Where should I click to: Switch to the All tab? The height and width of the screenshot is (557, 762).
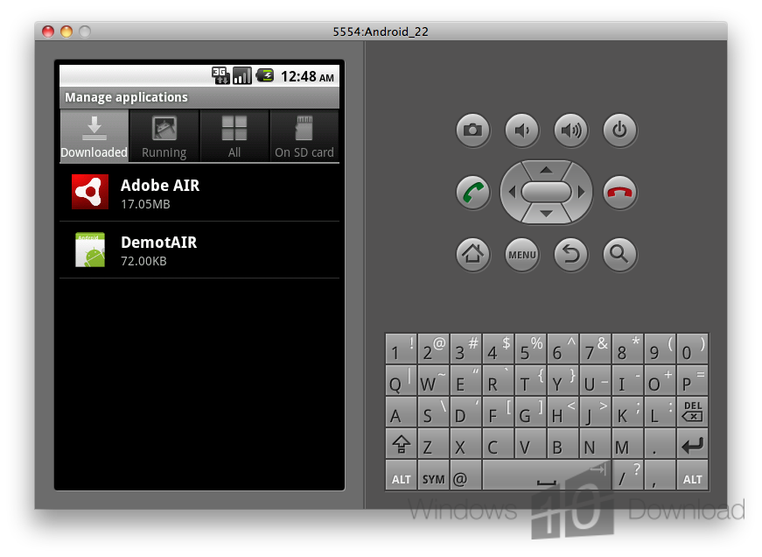click(x=234, y=136)
